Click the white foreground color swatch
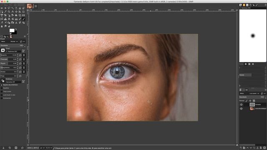 (12, 30)
